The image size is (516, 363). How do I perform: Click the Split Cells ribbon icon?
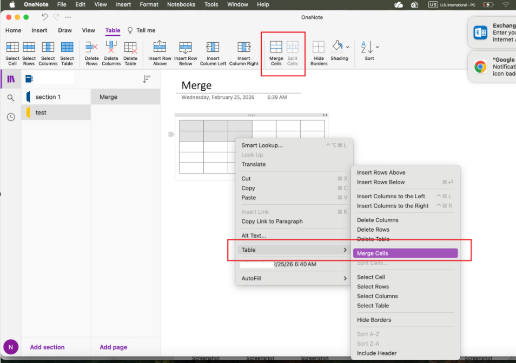[292, 48]
